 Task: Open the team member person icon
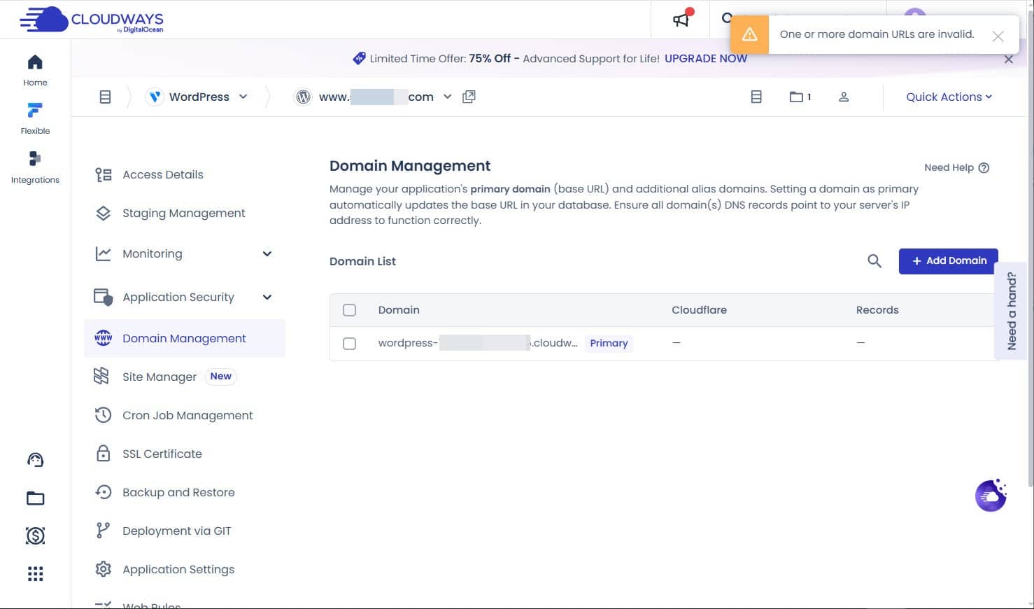pos(844,97)
